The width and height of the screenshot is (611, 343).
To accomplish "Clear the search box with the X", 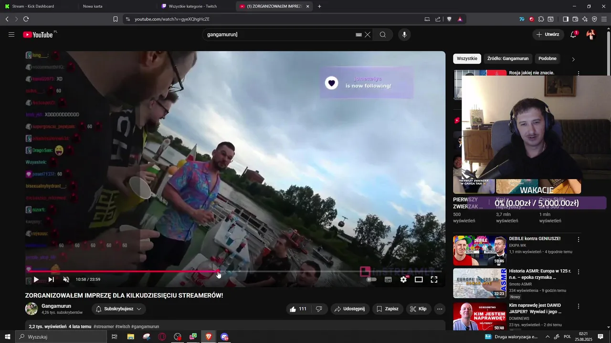I will point(368,34).
